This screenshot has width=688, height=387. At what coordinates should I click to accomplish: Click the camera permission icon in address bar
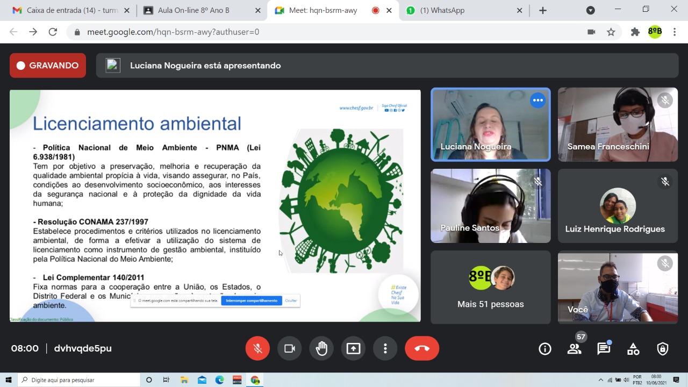[x=591, y=32]
